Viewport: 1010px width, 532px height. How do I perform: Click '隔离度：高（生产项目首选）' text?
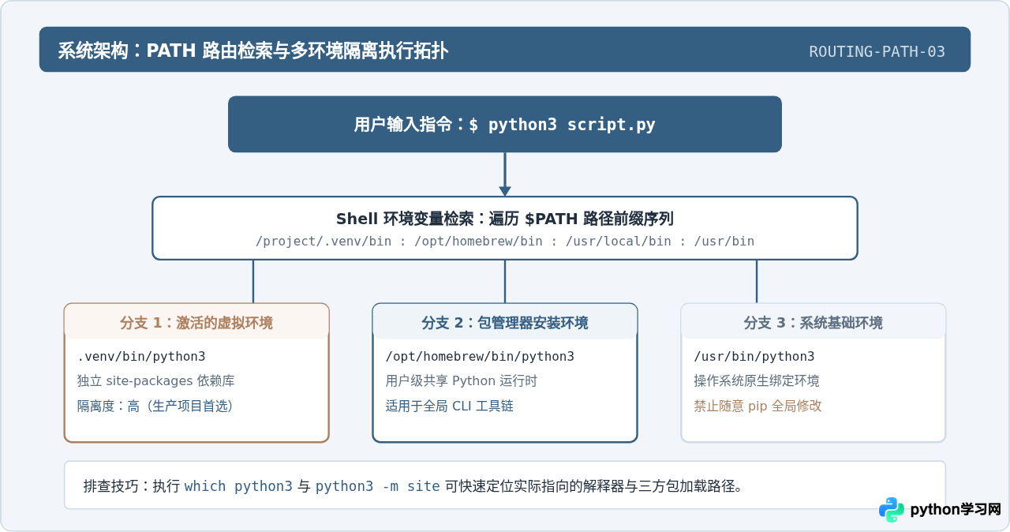155,406
